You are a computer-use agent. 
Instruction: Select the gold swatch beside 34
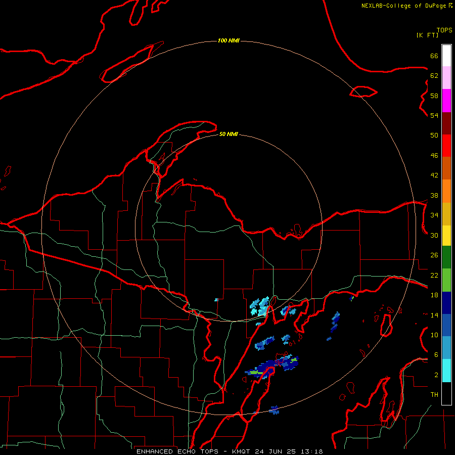tap(446, 214)
